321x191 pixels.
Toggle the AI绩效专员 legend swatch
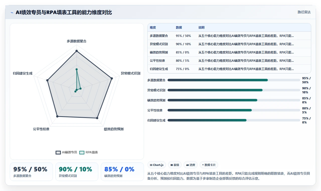58,152
